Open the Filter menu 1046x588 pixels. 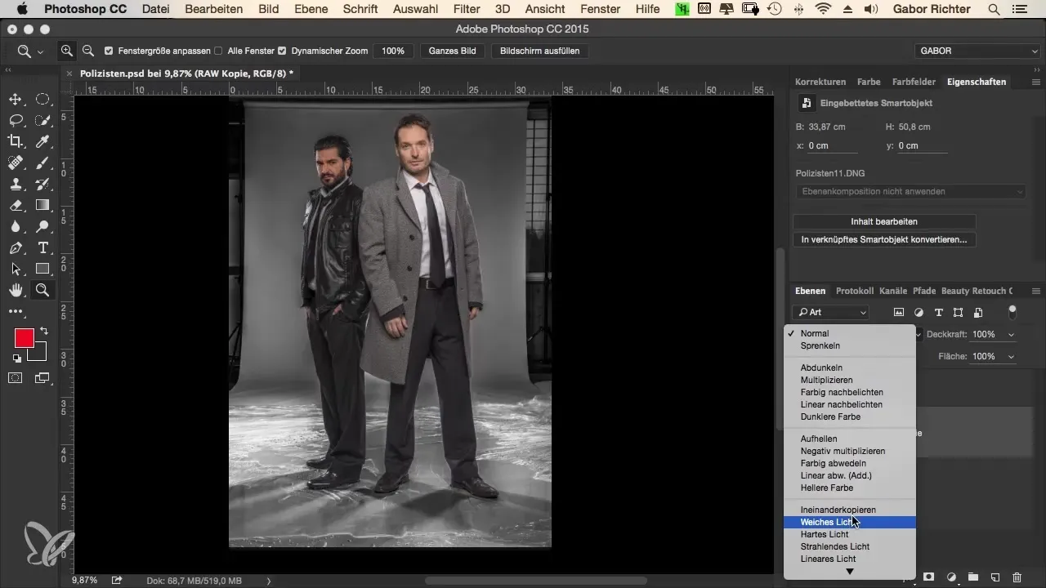click(x=467, y=9)
